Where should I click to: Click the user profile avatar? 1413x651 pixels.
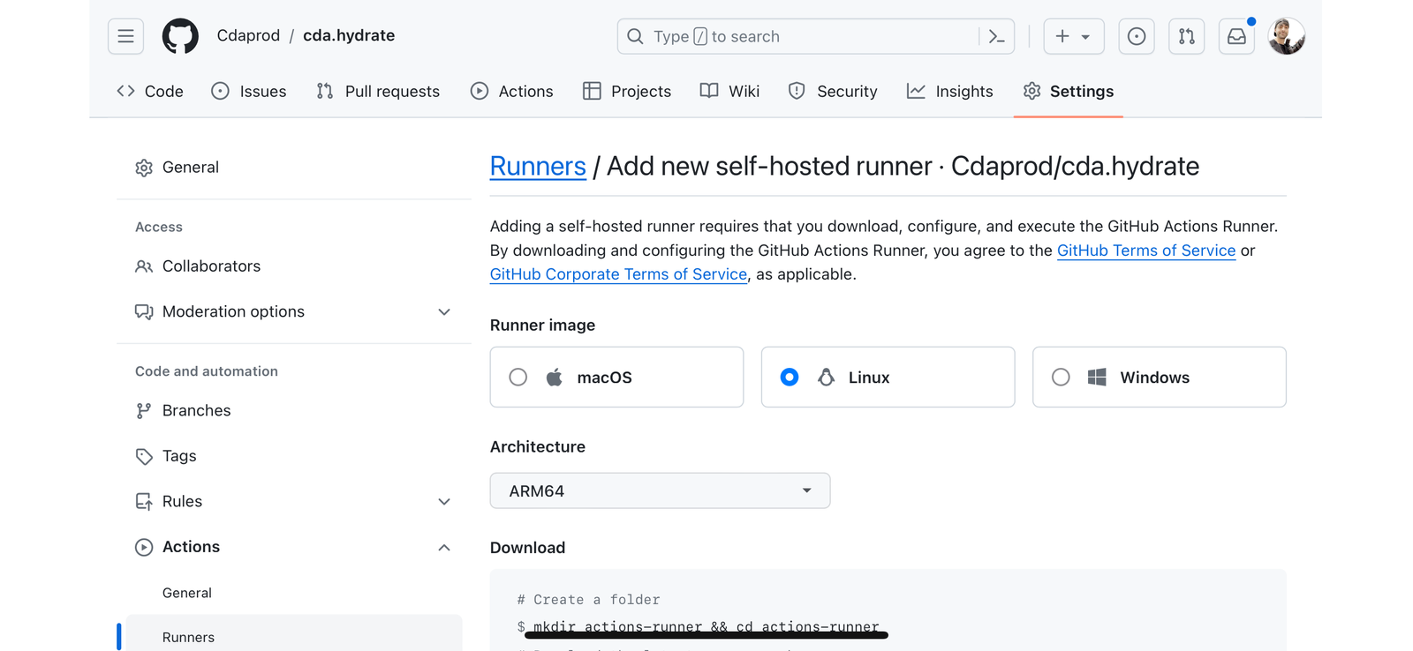(1286, 36)
